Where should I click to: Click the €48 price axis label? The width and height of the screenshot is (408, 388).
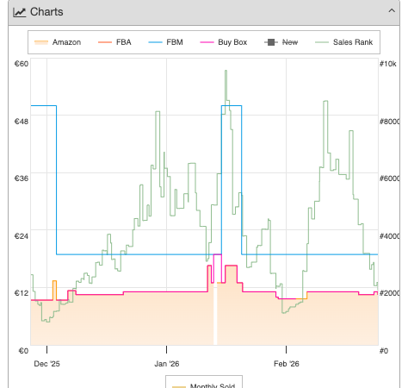click(22, 122)
